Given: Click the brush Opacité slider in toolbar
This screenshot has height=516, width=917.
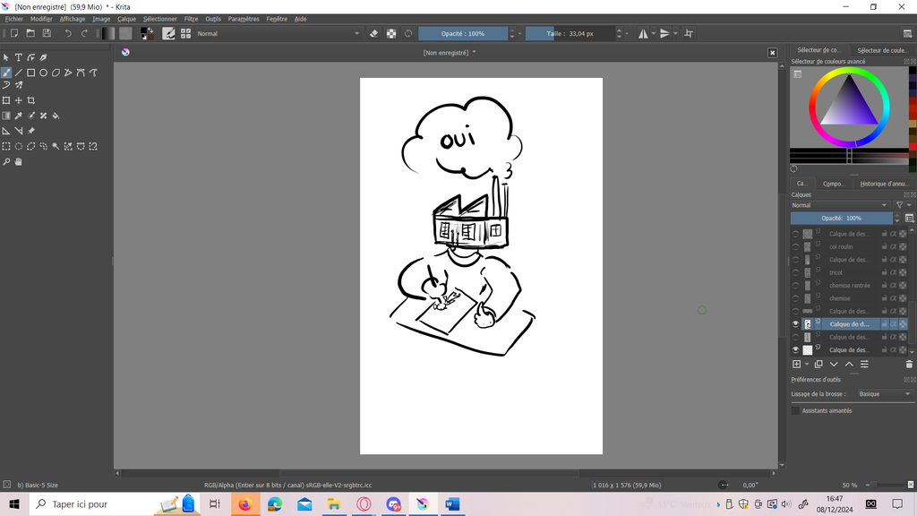Looking at the screenshot, I should 463,33.
